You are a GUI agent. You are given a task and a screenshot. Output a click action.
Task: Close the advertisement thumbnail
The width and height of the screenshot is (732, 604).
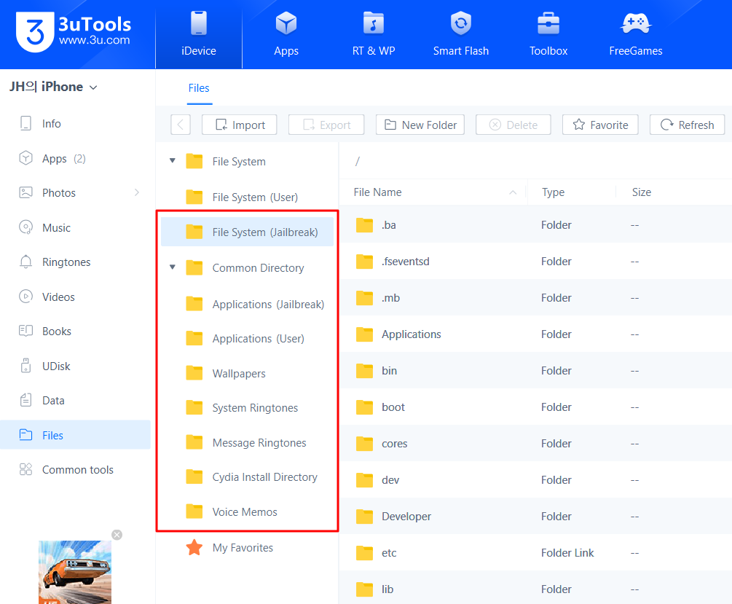(x=117, y=535)
